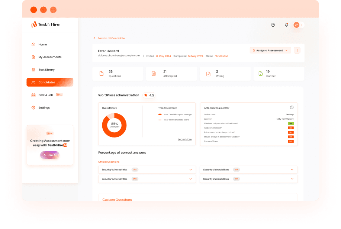Click Shortlisted status text
The width and height of the screenshot is (341, 229).
(221, 56)
